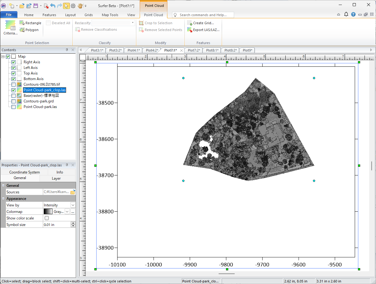Viewport: 376px width, 284px height.
Task: Tick the Show color scale checkbox
Action: click(x=47, y=218)
